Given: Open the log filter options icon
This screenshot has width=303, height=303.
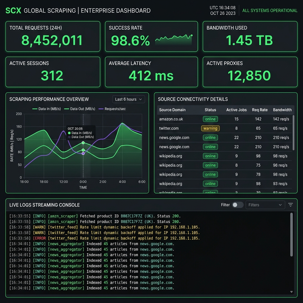Looking at the screenshot, I should click(x=291, y=205).
